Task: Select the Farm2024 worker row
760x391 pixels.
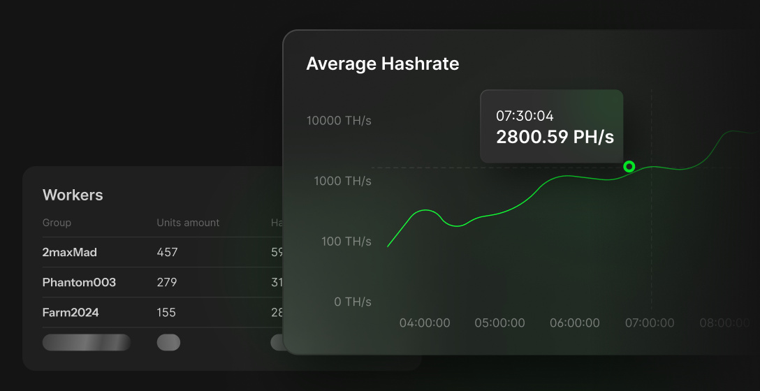Action: [71, 313]
